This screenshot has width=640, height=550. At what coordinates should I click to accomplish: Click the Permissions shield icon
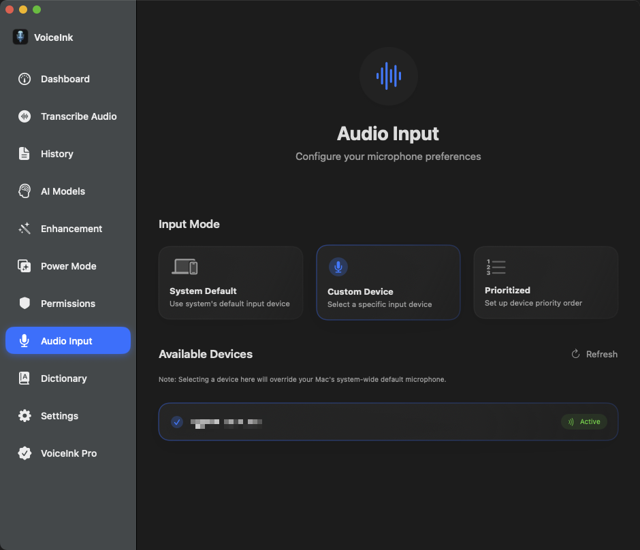(25, 304)
